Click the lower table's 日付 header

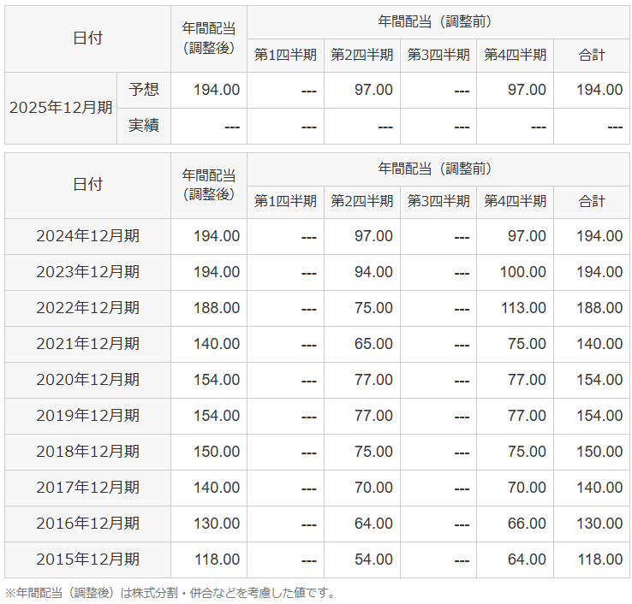coord(87,185)
